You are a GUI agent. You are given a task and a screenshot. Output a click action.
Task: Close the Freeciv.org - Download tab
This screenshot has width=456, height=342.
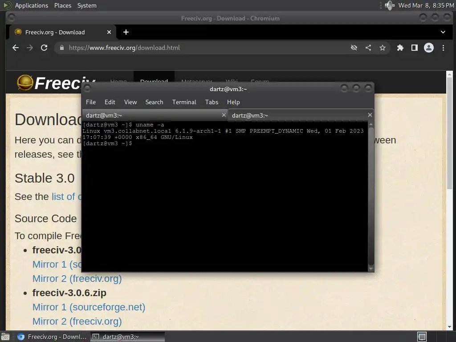pyautogui.click(x=109, y=32)
